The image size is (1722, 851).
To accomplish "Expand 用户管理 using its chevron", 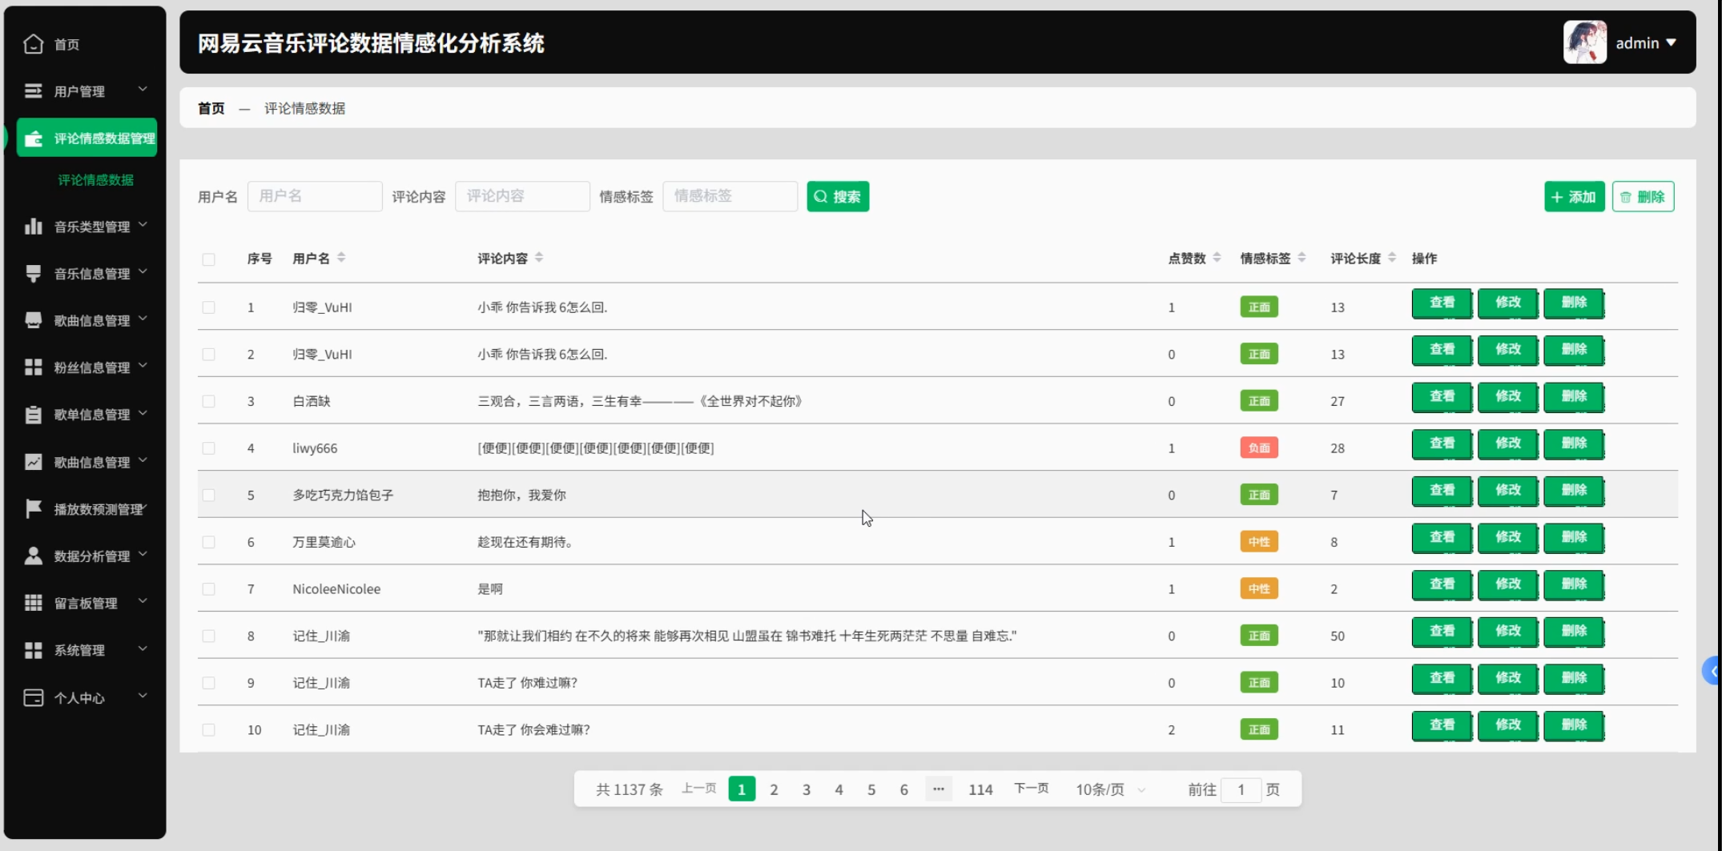I will 143,90.
